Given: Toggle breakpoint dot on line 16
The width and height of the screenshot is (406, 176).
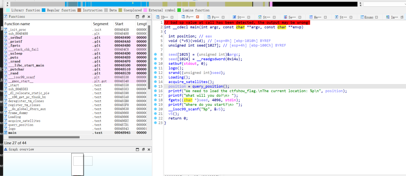Looking at the screenshot, I should click(x=155, y=91).
